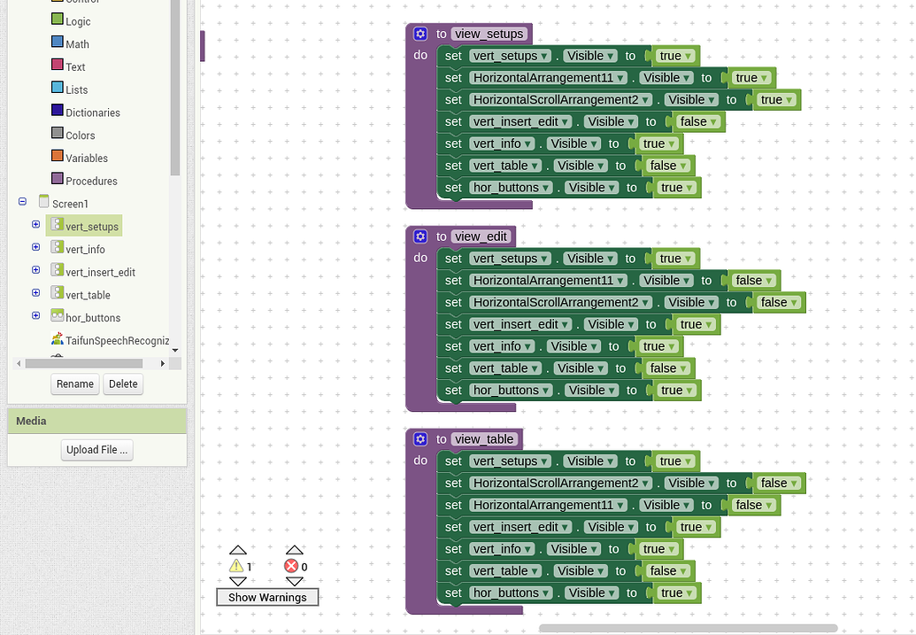Expand the vert_table tree node

pyautogui.click(x=35, y=293)
